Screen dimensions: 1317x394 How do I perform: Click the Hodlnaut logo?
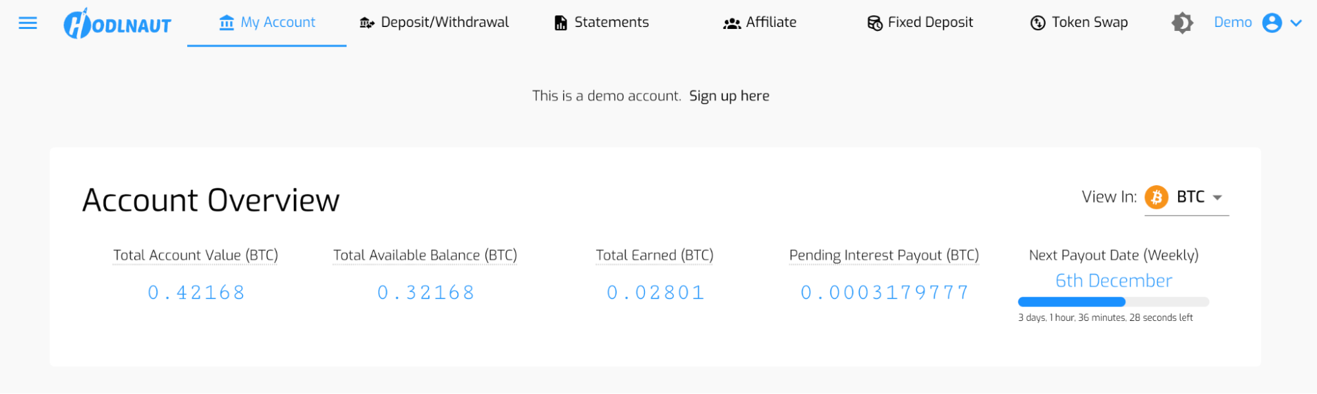point(117,24)
